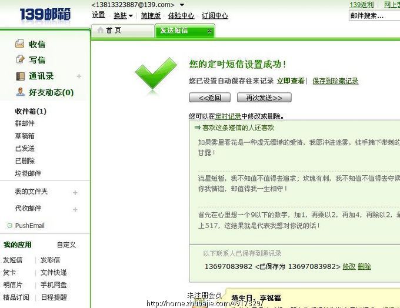The image size is (400, 308).
Task: Open 订阅中心 link
Action: (x=215, y=16)
